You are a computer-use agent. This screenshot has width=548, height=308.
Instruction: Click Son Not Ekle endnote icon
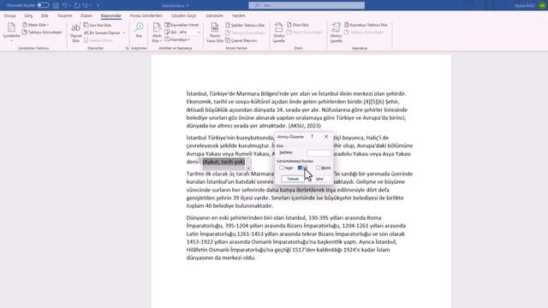pyautogui.click(x=86, y=25)
